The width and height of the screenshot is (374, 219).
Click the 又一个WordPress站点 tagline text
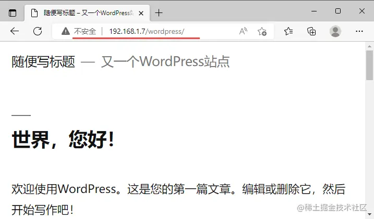[165, 61]
